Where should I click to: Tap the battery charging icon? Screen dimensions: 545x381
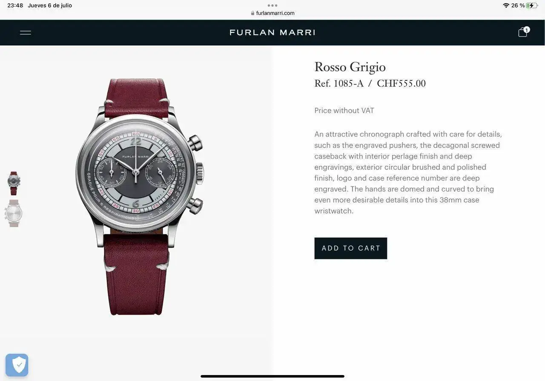[532, 6]
